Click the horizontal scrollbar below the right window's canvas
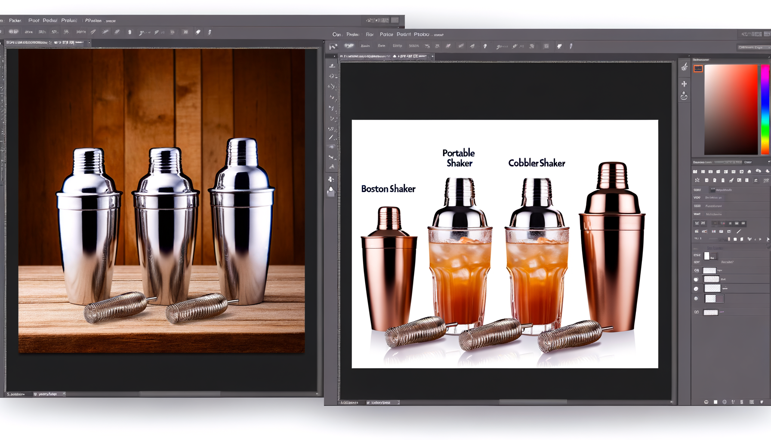Image resolution: width=771 pixels, height=440 pixels. tap(533, 402)
